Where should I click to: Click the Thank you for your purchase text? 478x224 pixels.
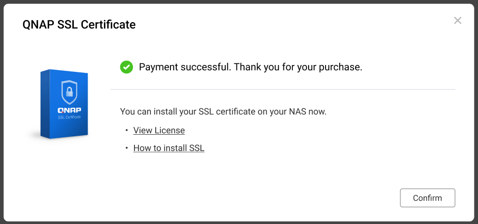pos(298,68)
